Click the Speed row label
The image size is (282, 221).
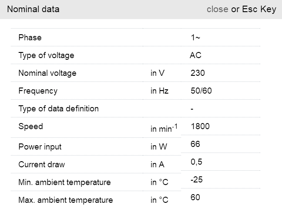30,127
